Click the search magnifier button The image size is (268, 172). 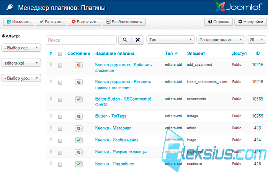[125, 40]
